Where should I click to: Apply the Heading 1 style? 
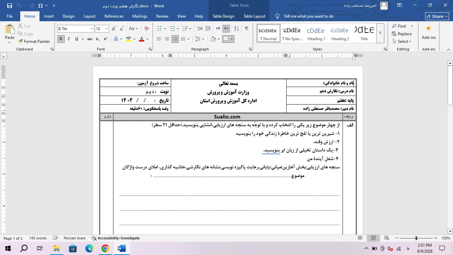pos(316,33)
